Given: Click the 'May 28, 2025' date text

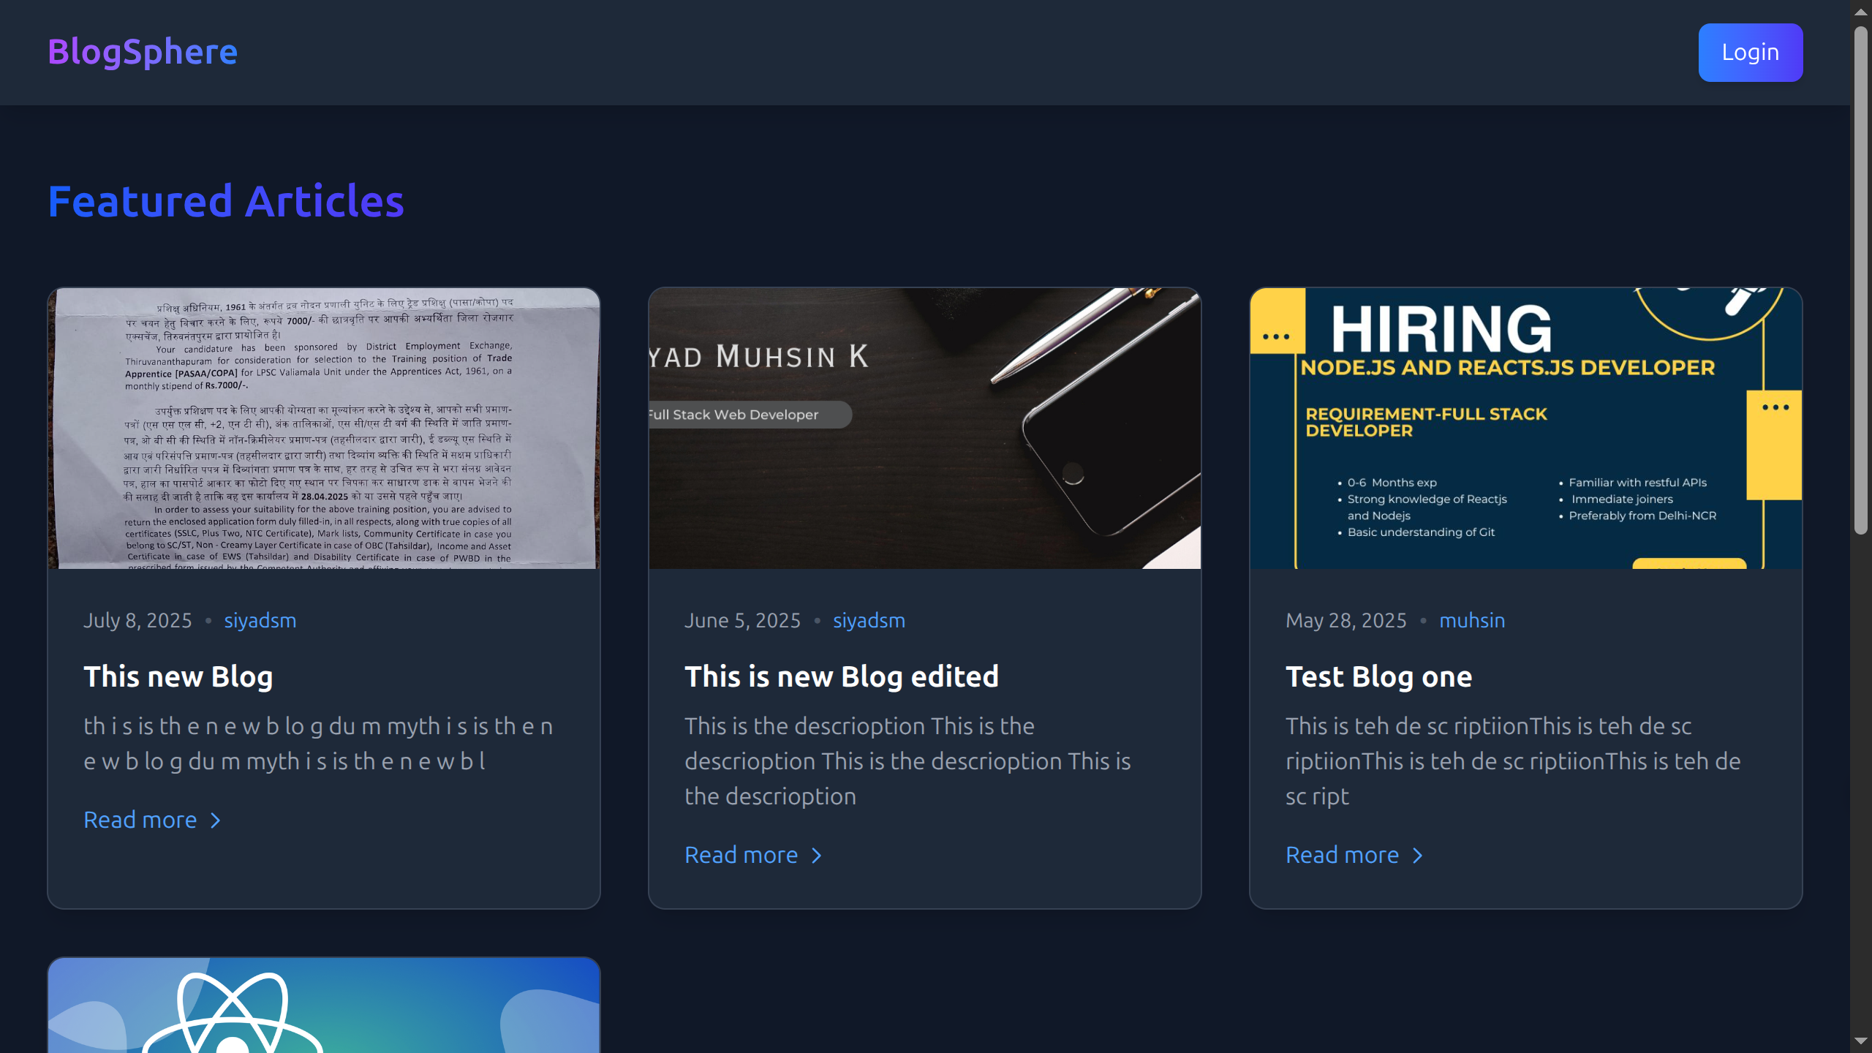Looking at the screenshot, I should pos(1346,620).
